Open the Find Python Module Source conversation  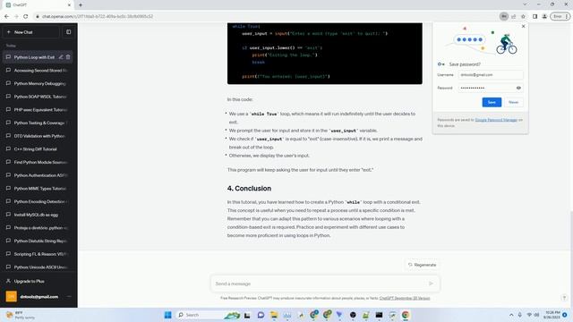(38, 163)
